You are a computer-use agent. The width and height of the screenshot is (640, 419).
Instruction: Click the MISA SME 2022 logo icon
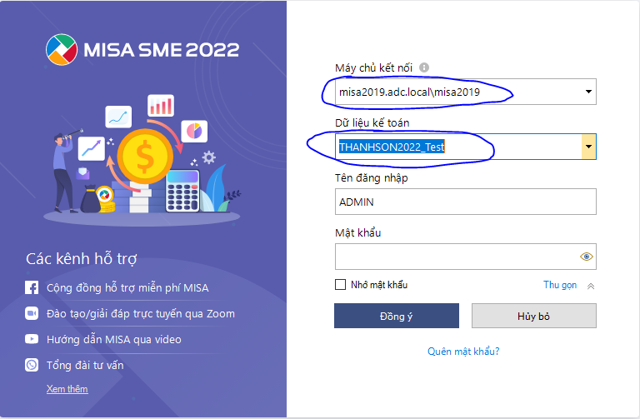pyautogui.click(x=62, y=50)
